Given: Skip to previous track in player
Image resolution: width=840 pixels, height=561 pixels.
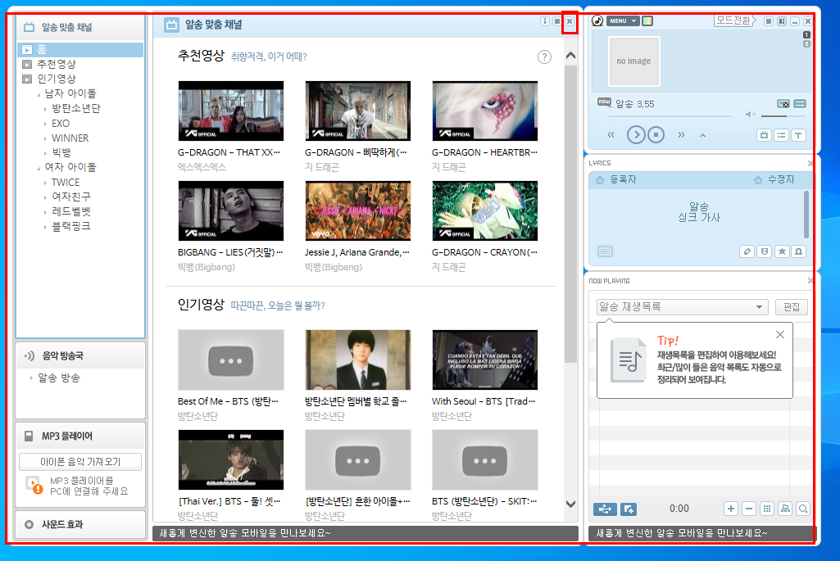Looking at the screenshot, I should tap(611, 135).
